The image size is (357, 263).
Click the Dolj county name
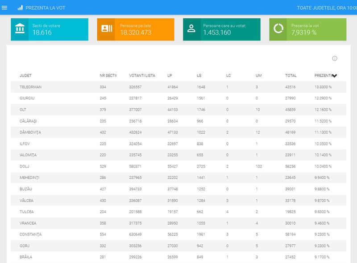(x=25, y=165)
